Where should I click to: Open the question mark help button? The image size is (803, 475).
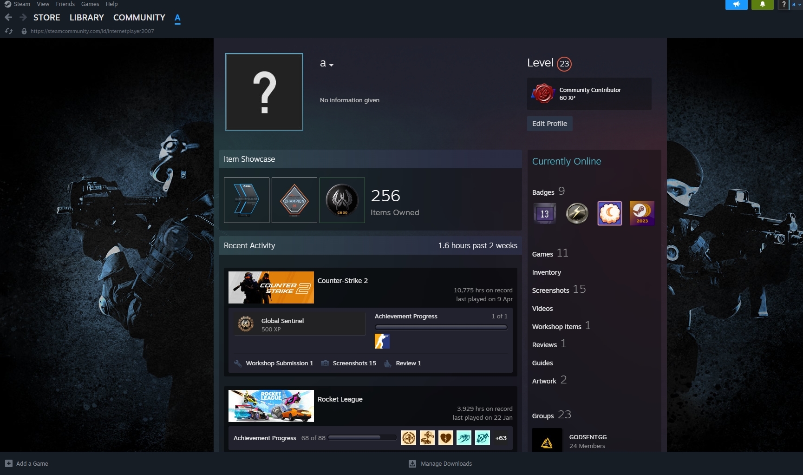tap(783, 4)
